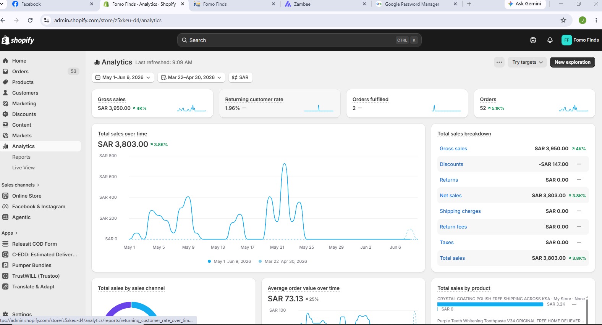Toggle May 1–Jun 9, 2026 legend series
This screenshot has height=325, width=602.
pos(229,261)
